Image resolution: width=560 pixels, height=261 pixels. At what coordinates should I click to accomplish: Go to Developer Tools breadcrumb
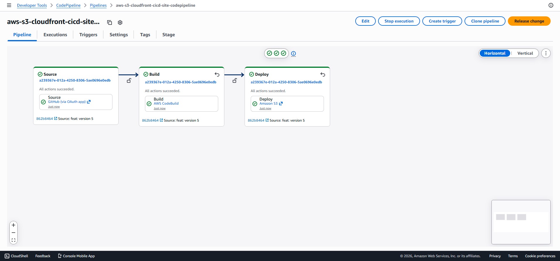[32, 5]
